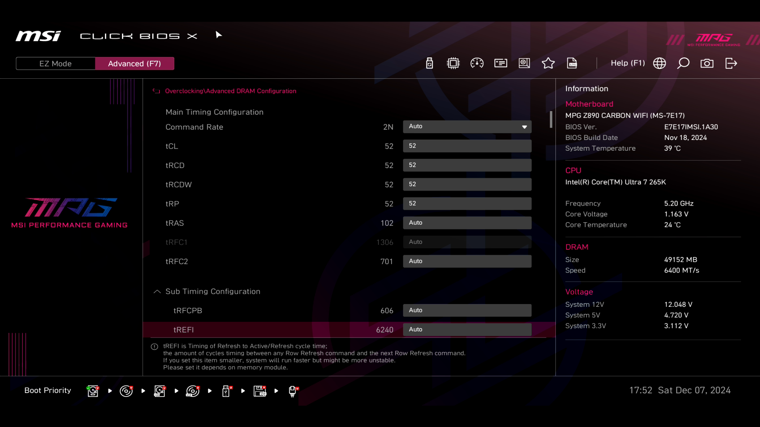Open Help (F1)
760x427 pixels.
(627, 63)
